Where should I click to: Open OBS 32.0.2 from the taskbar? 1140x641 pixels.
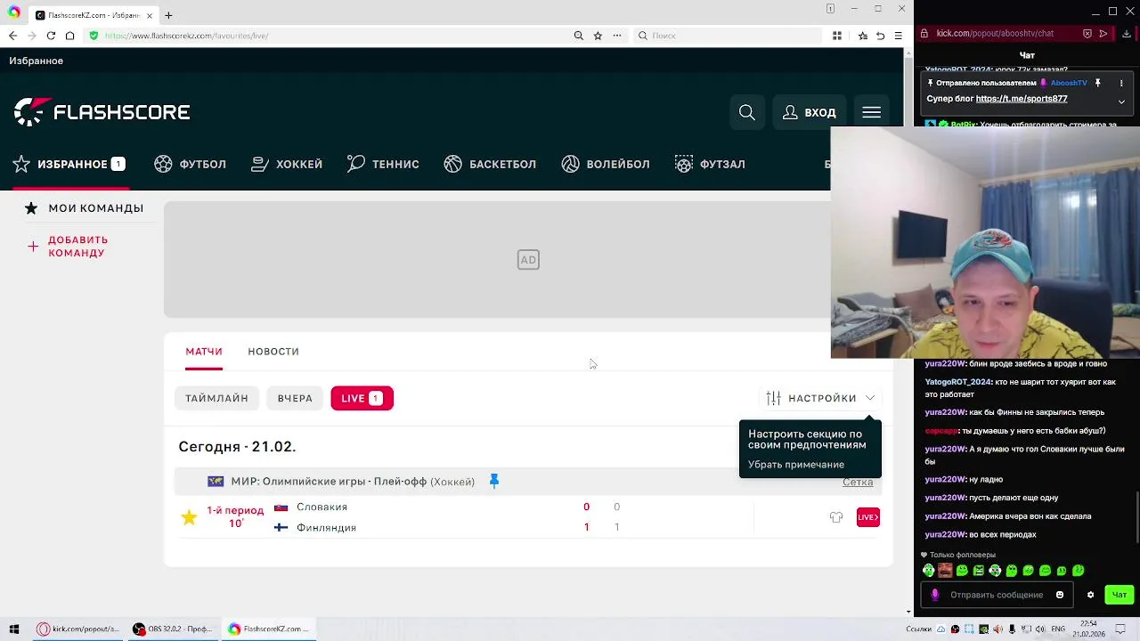(172, 629)
